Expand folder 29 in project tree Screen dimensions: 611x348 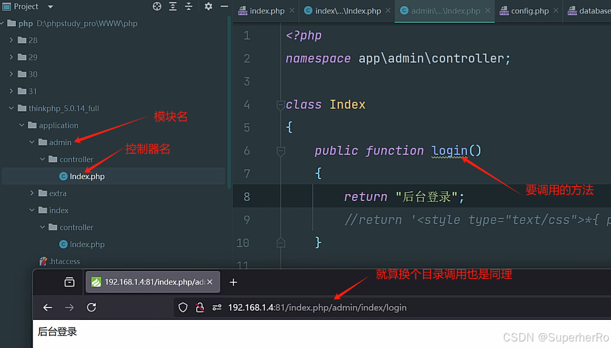[x=11, y=57]
